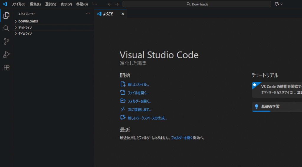
Task: Close the ようこそ tab
Action: coord(123,14)
